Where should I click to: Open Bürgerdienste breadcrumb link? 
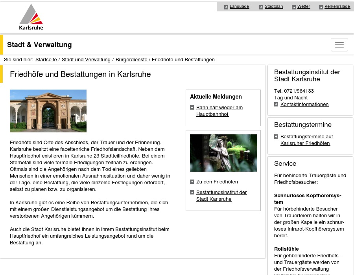tap(131, 60)
